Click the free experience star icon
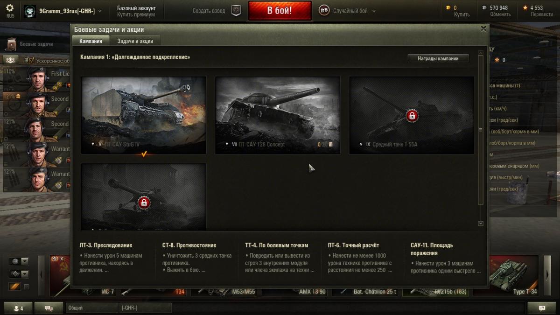560x315 pixels. coord(525,7)
